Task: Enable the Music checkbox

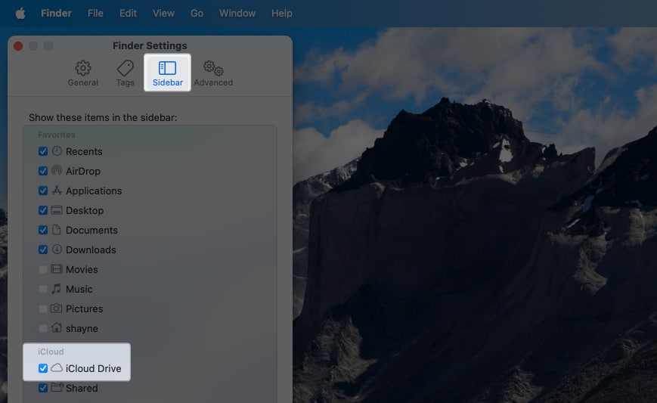Action: click(43, 289)
